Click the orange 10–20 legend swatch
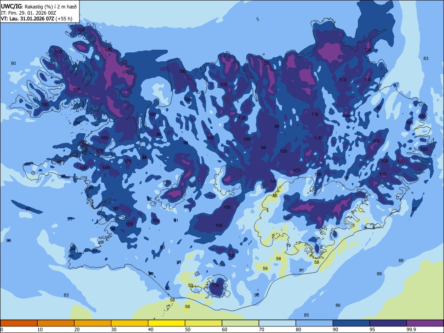This screenshot has height=333, width=444. pos(56,323)
